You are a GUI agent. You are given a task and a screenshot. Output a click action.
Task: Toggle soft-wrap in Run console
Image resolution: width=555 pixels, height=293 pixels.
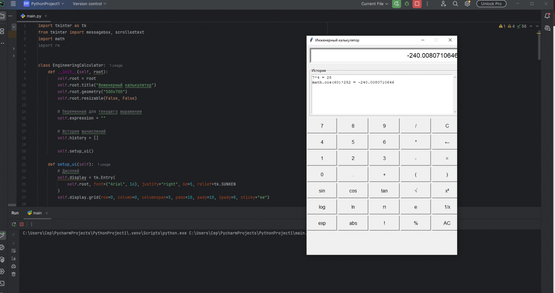(14, 251)
